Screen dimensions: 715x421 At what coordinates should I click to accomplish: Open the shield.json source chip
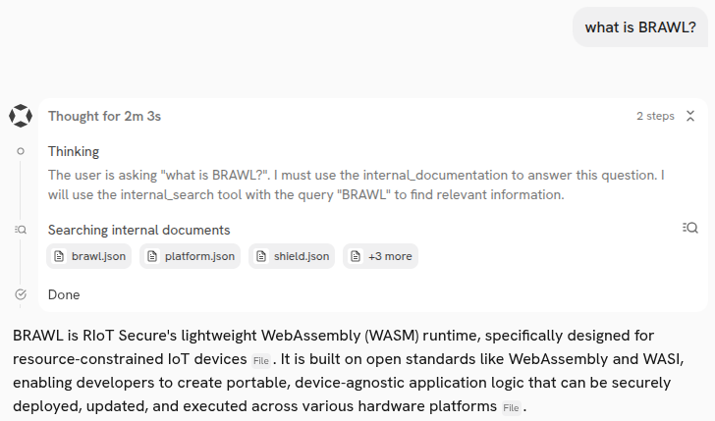click(x=294, y=257)
